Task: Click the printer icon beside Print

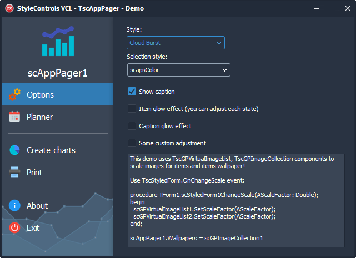Action: click(x=14, y=172)
